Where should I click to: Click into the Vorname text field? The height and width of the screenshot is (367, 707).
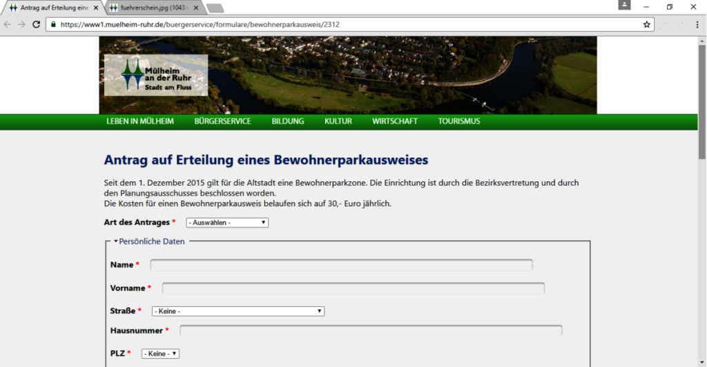click(353, 288)
